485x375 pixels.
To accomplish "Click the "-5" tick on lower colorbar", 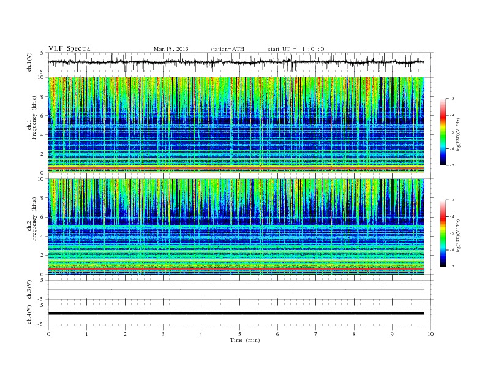I will click(451, 233).
